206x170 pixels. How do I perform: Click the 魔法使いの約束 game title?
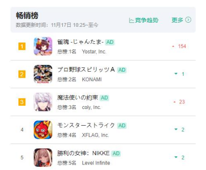[78, 97]
